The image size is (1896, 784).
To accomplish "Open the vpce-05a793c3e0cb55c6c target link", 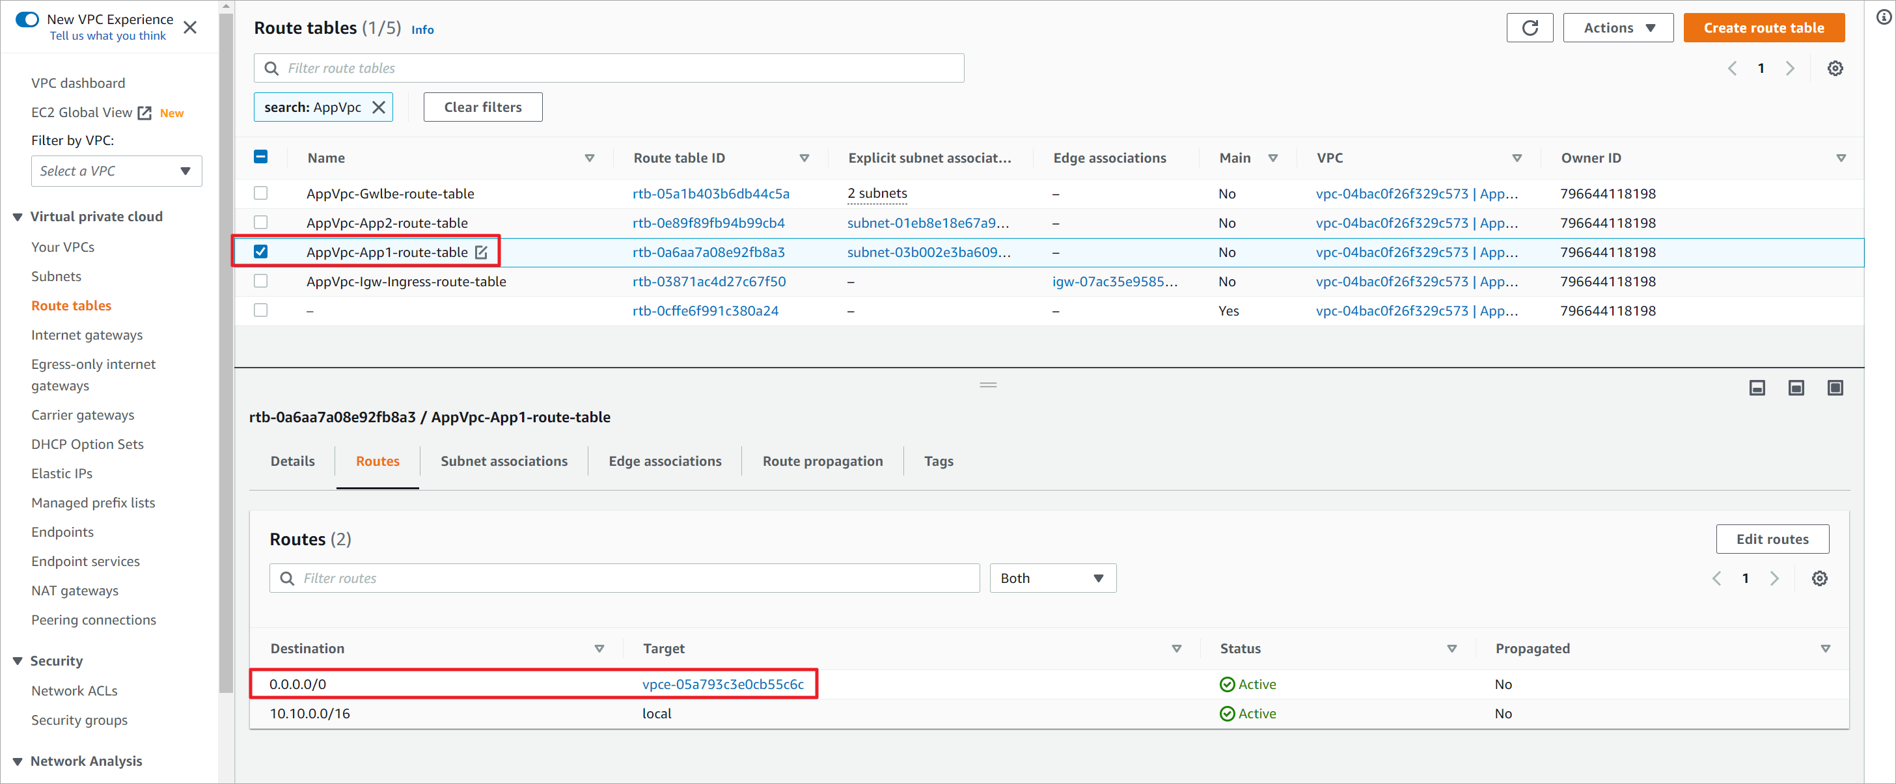I will coord(722,684).
